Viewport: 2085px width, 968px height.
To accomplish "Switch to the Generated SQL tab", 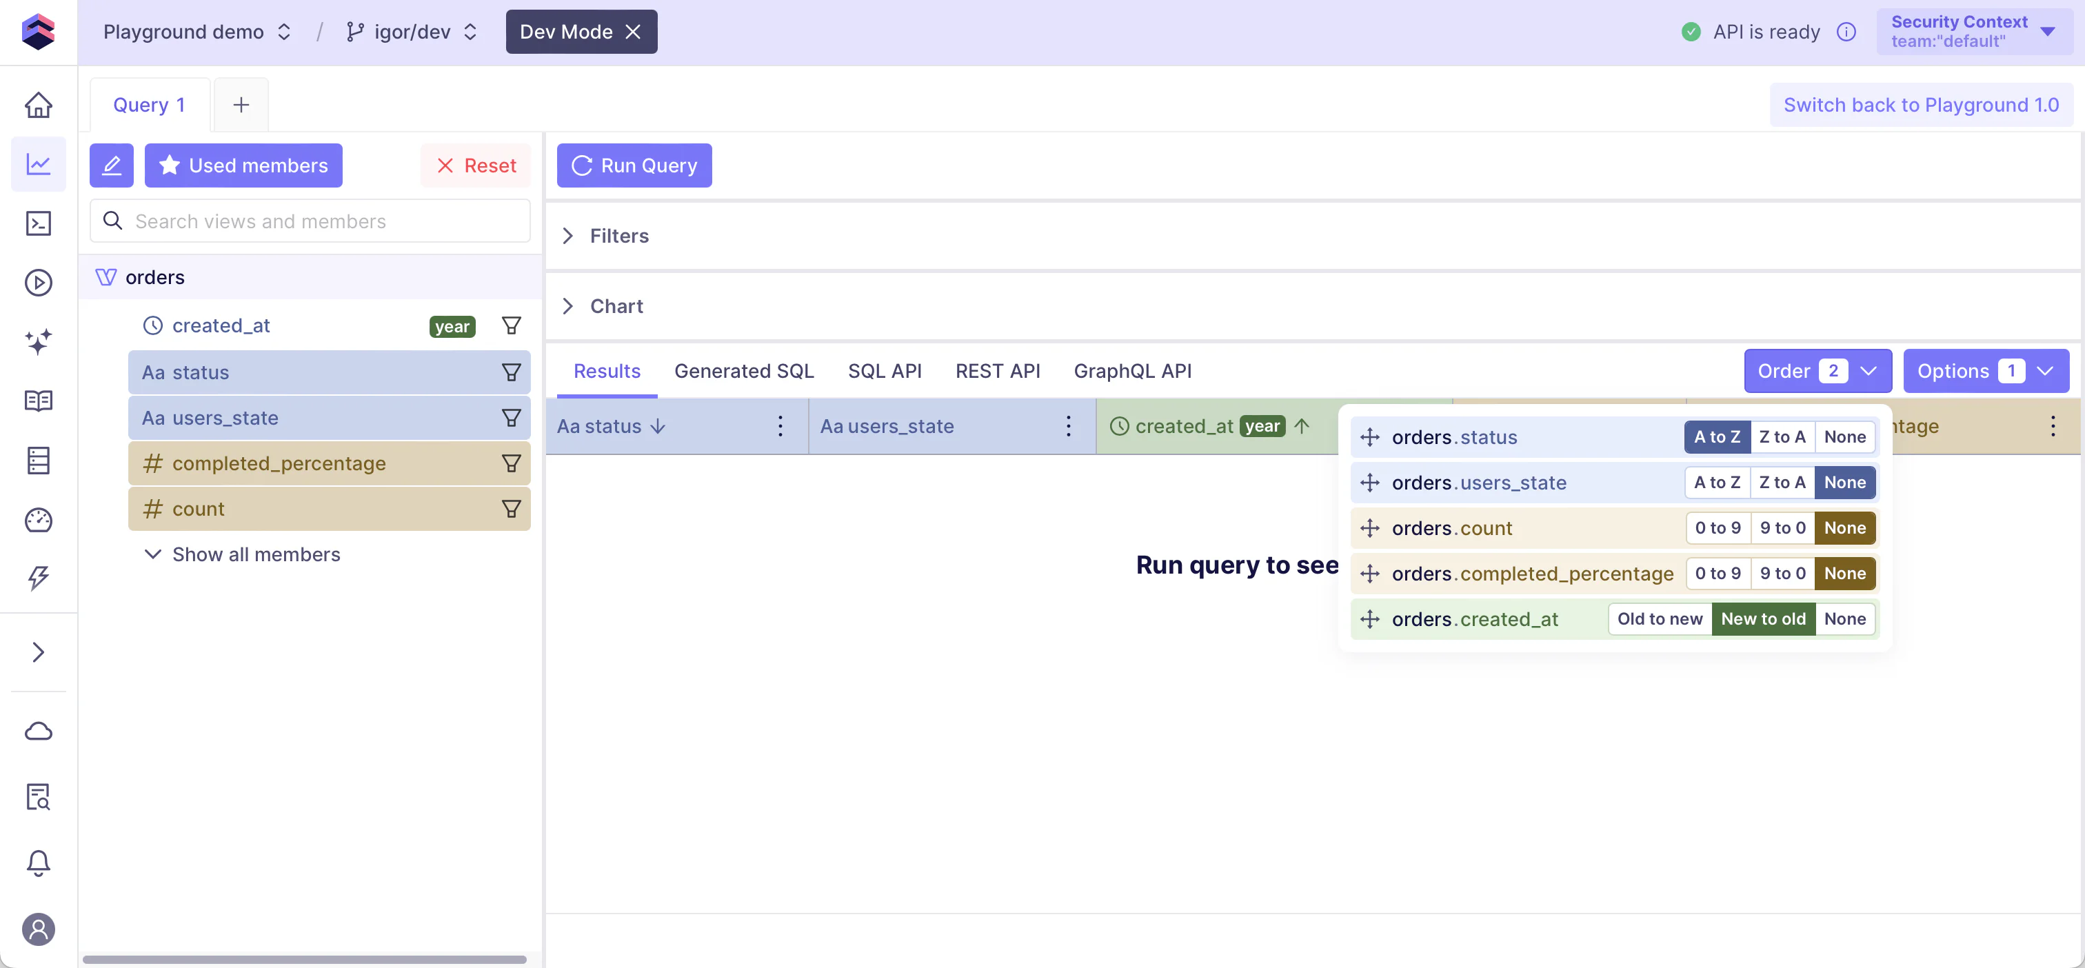I will [744, 371].
